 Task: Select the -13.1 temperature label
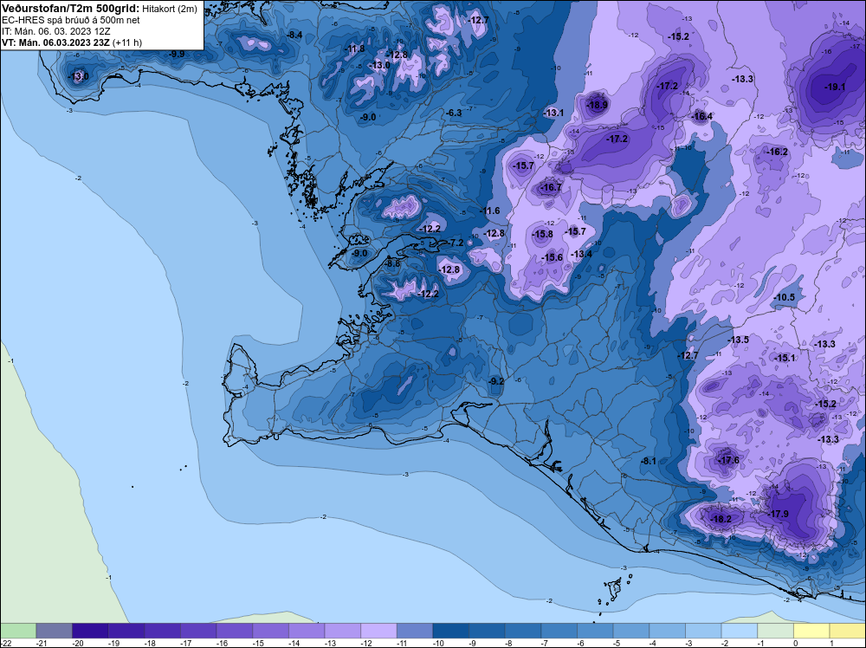coord(553,113)
